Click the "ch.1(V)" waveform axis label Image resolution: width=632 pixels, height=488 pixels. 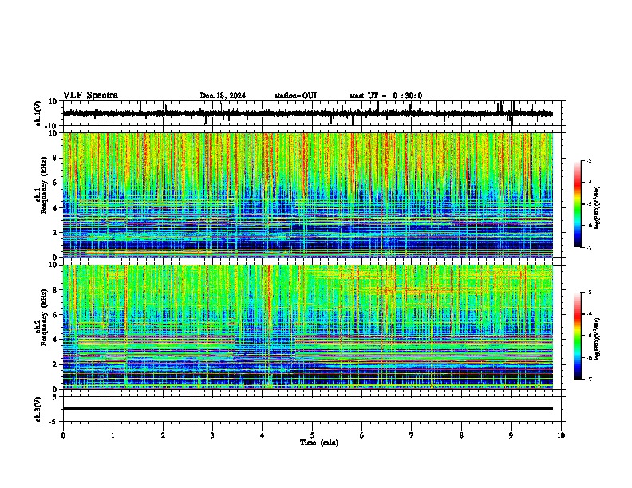[38, 113]
